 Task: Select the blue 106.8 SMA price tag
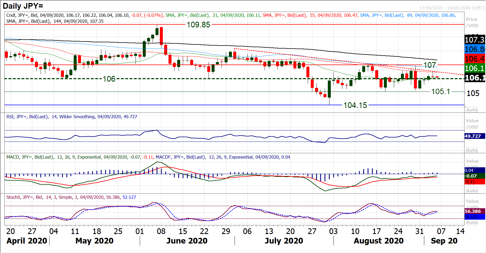[x=474, y=49]
